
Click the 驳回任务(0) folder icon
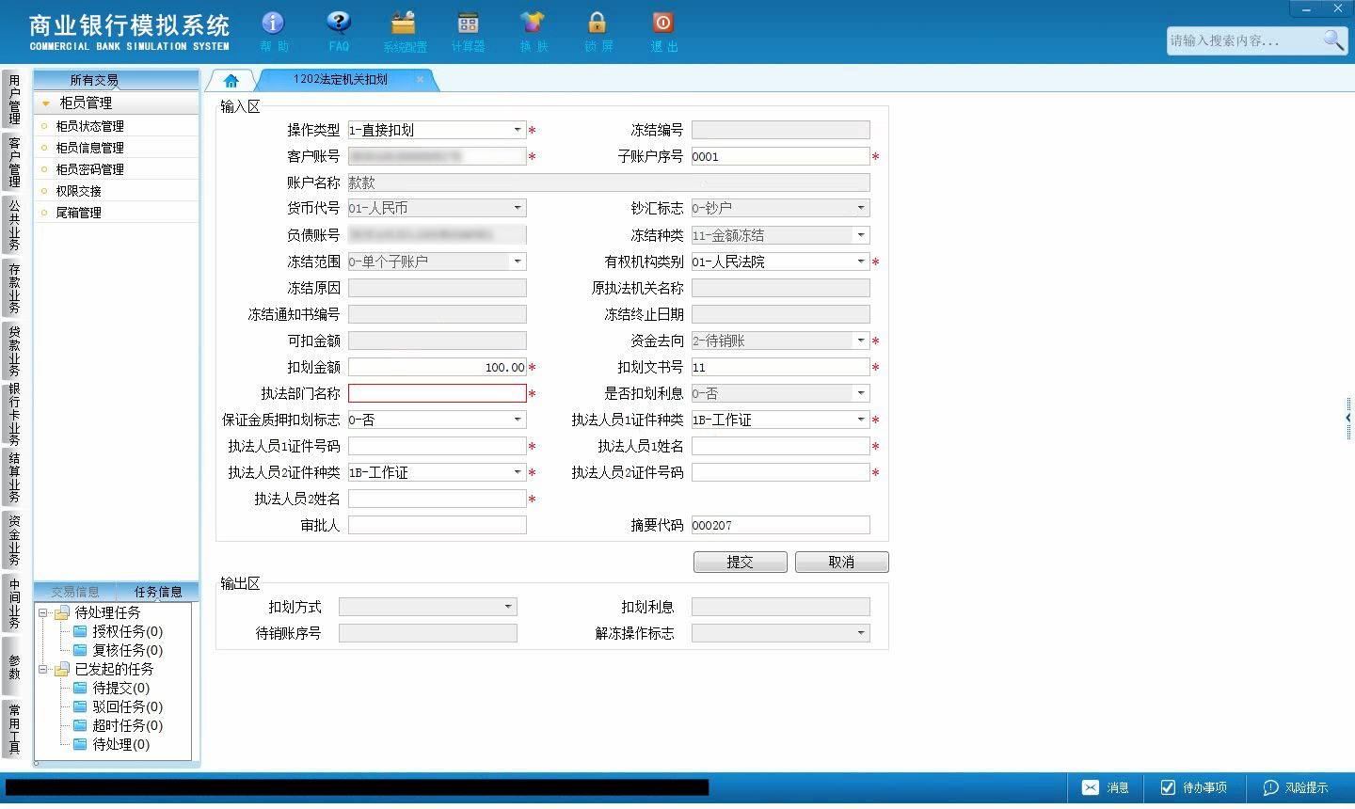pos(81,706)
